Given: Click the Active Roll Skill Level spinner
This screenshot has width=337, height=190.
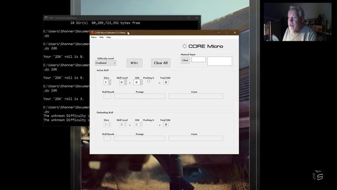Looking at the screenshot, I should tap(123, 82).
